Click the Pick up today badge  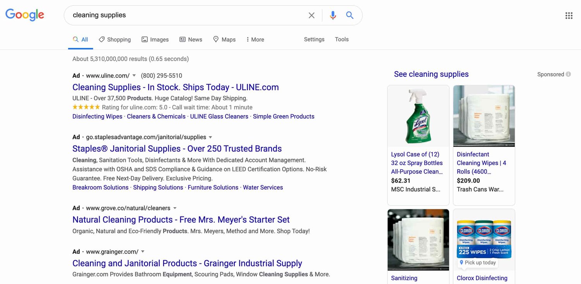[477, 263]
